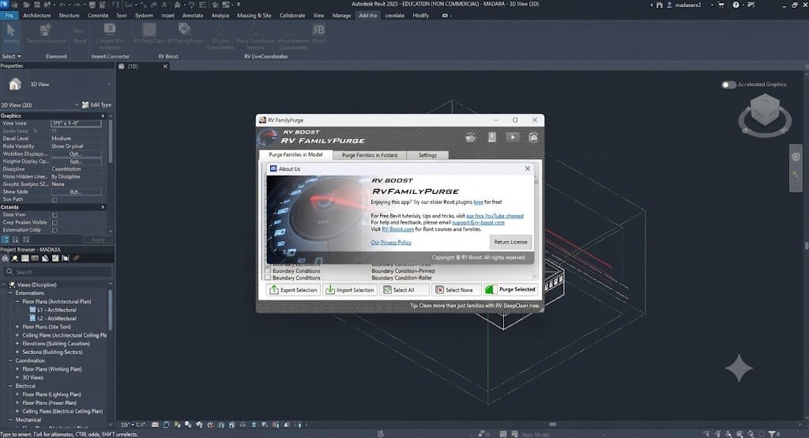
Task: Click the Vine Veee scale value field
Action: click(x=76, y=123)
